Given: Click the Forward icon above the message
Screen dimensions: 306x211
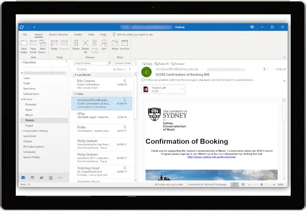Looking at the screenshot, I should point(178,63).
